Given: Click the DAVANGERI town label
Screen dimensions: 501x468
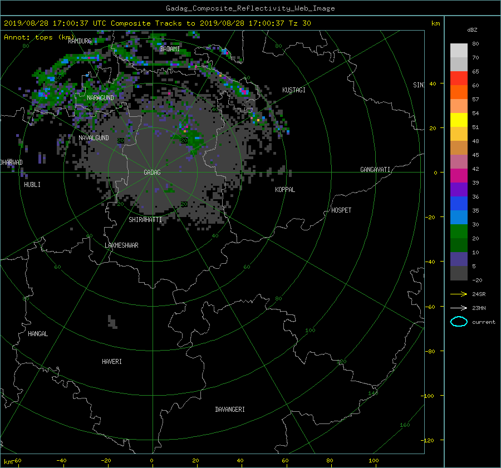Looking at the screenshot, I should click(x=230, y=410).
